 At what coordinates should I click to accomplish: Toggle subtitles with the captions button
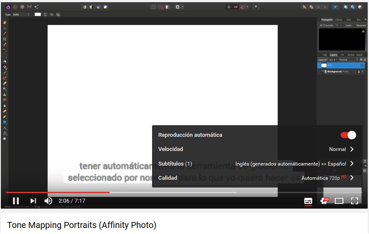coord(308,201)
